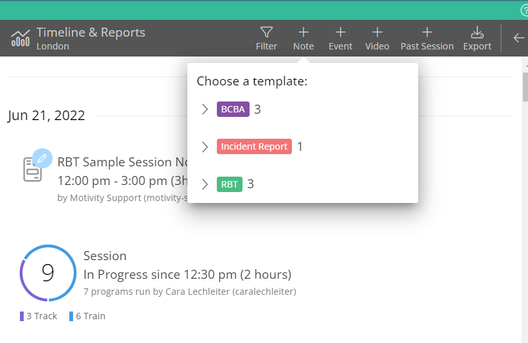Choose the green RBT template tag
Screen dimensions: 528x343
[230, 184]
